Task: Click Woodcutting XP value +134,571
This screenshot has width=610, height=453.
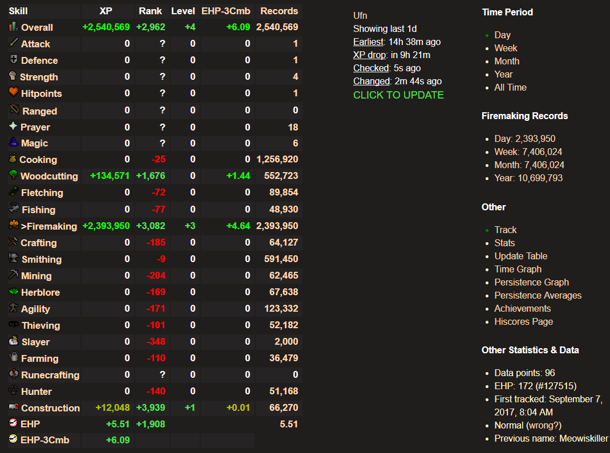Action: (x=110, y=176)
